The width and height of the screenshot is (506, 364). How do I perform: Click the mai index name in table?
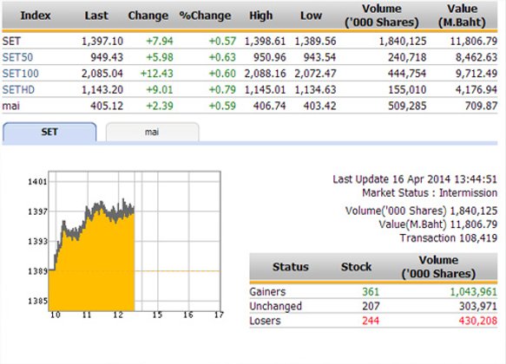click(x=11, y=106)
